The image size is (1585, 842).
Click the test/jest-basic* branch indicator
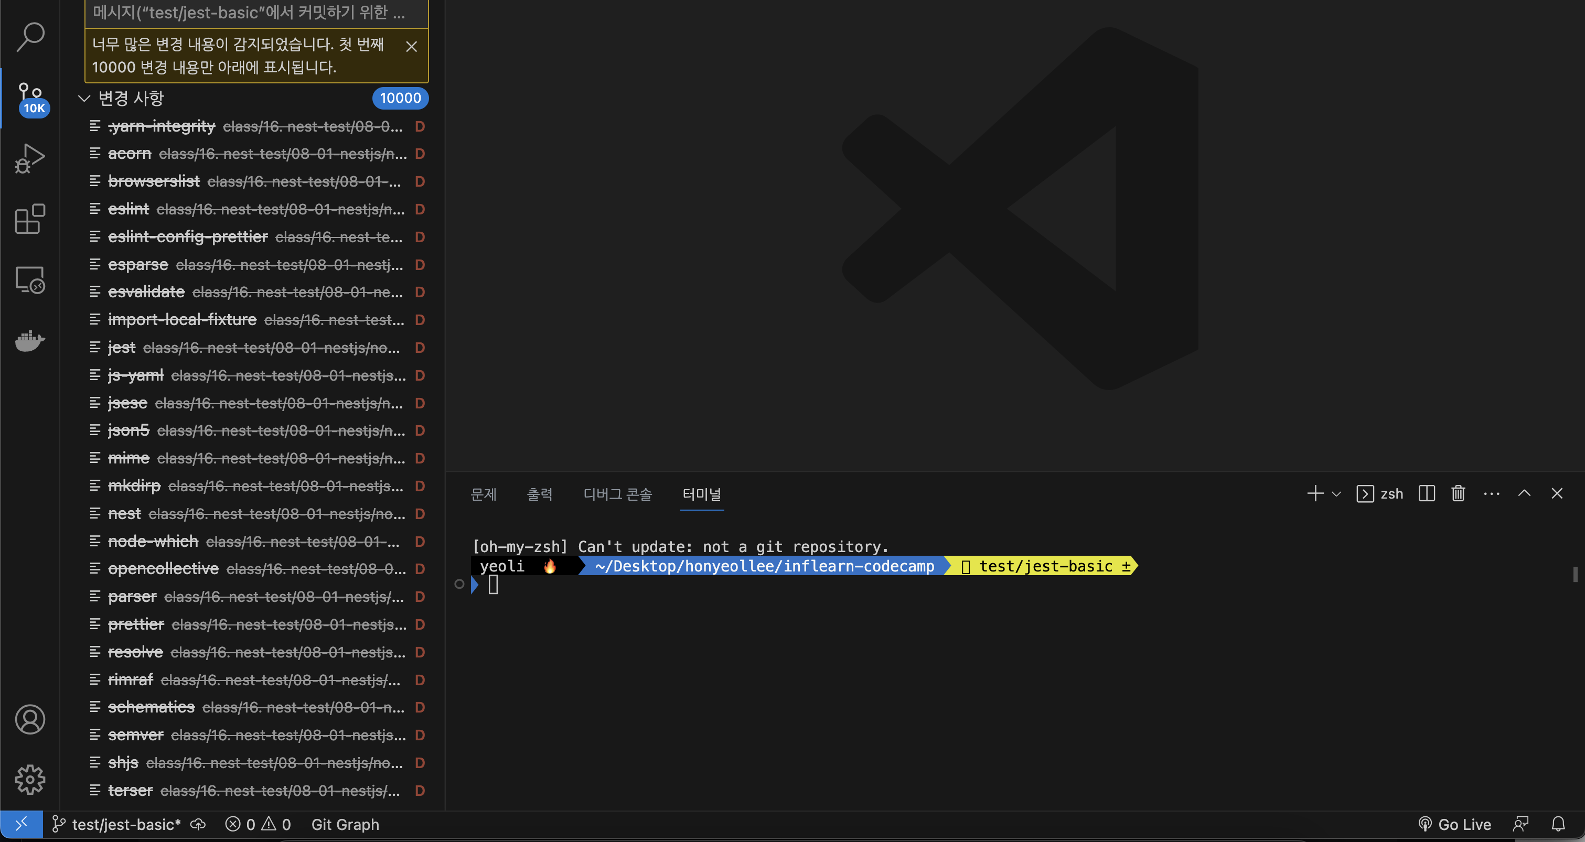pos(117,824)
